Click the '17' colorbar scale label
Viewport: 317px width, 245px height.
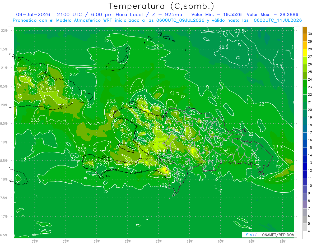pyautogui.click(x=310, y=132)
